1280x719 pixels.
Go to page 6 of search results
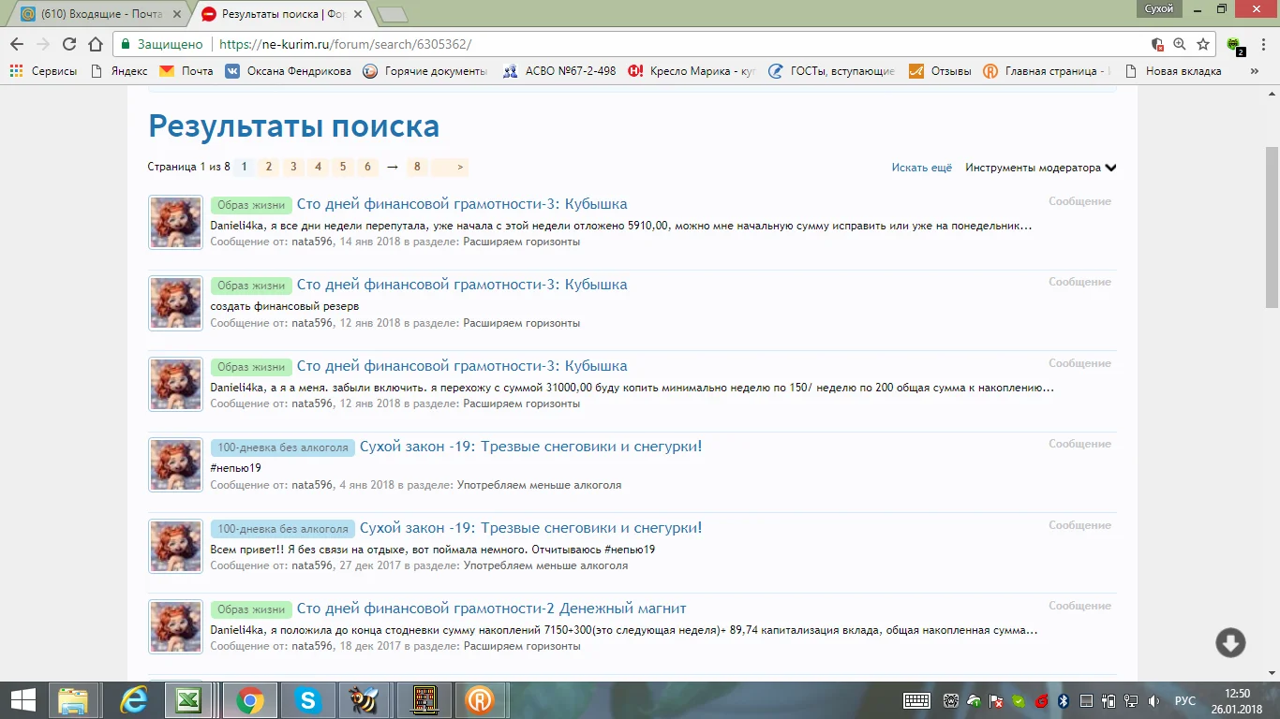(x=367, y=168)
